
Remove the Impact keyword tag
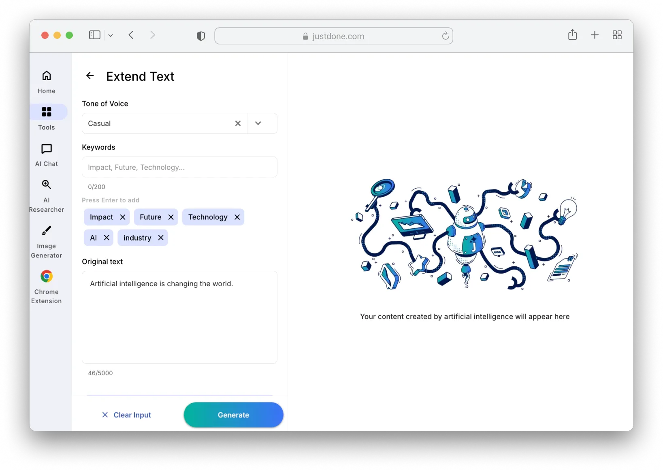(124, 217)
